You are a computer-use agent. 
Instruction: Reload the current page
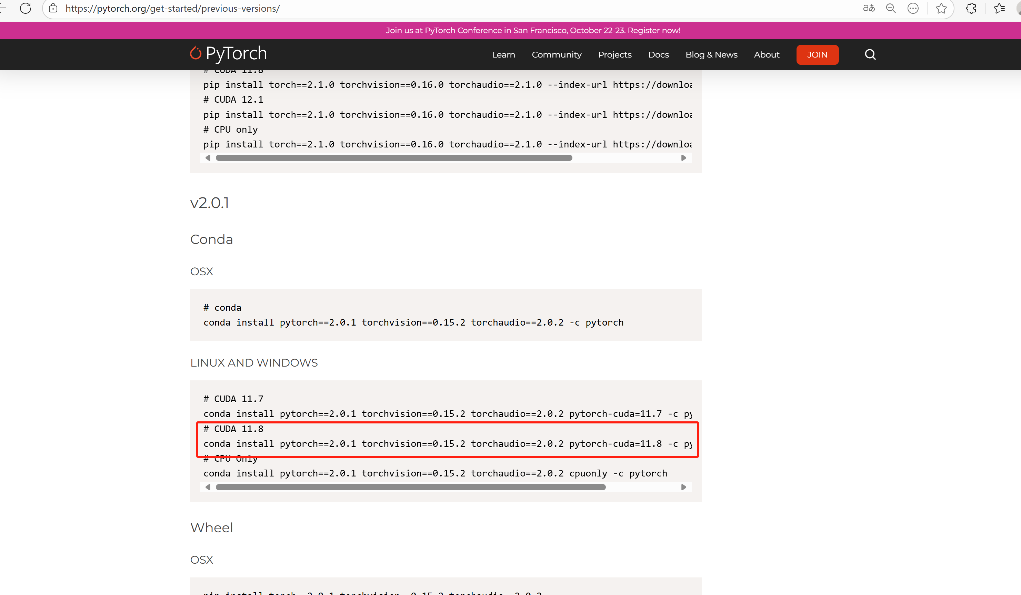click(26, 8)
